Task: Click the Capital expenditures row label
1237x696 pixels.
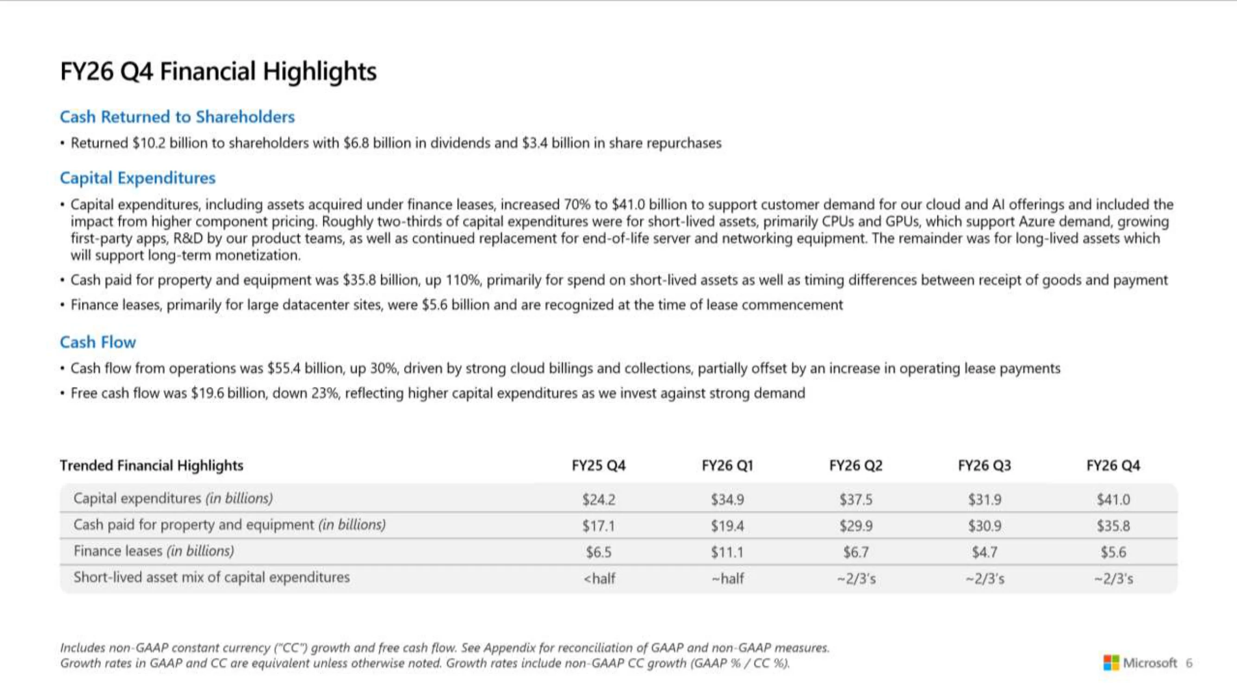Action: [x=173, y=499]
